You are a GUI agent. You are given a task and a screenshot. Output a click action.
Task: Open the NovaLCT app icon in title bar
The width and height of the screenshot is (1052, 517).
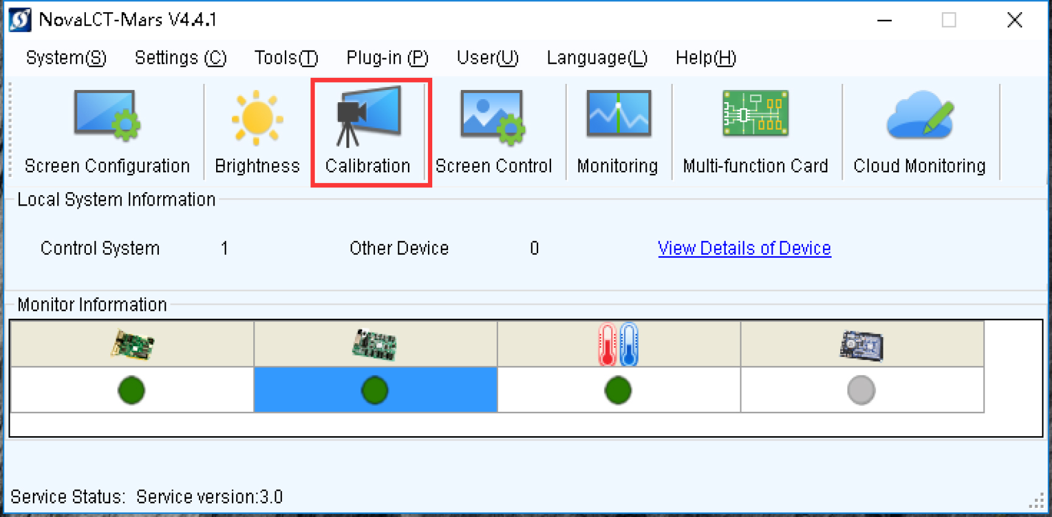[x=20, y=19]
